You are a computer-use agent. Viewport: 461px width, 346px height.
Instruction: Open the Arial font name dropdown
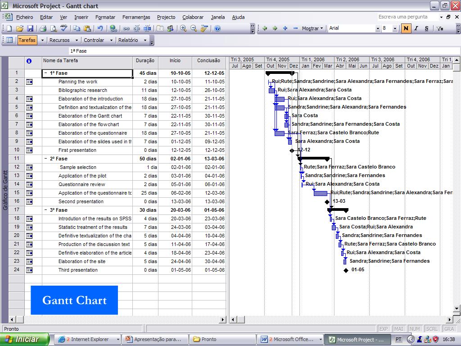click(x=378, y=28)
